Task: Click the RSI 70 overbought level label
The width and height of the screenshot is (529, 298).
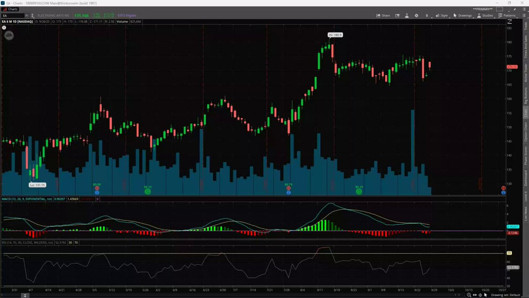Action: [509, 253]
